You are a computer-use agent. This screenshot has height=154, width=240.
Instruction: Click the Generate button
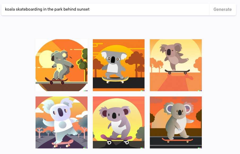coord(222,9)
